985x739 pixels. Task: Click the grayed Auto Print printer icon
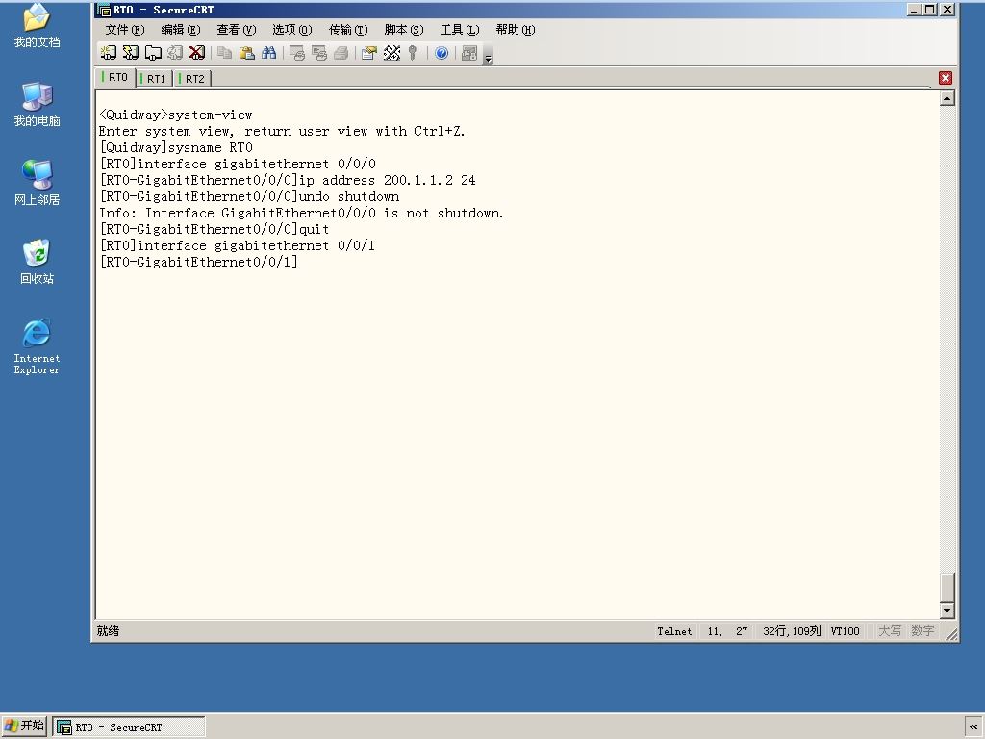pyautogui.click(x=341, y=53)
